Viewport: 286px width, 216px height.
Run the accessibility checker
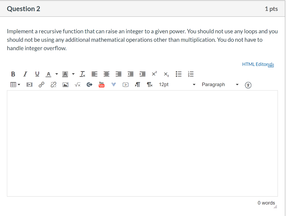coord(248,84)
